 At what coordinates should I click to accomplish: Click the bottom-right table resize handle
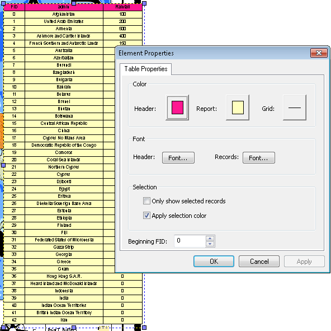click(144, 328)
